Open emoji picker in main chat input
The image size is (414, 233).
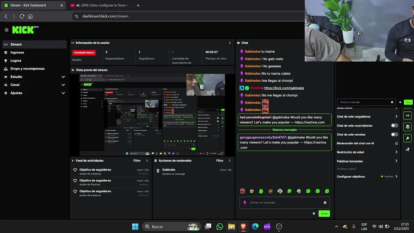click(x=325, y=203)
